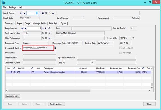161x110 pixels.
Task: Open Batch Number finder magnifier
Action: (46, 13)
